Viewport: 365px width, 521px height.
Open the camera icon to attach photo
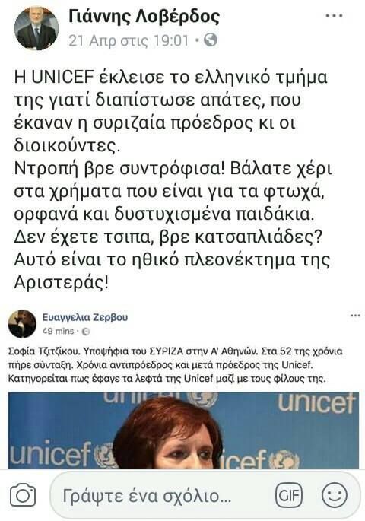pyautogui.click(x=23, y=496)
